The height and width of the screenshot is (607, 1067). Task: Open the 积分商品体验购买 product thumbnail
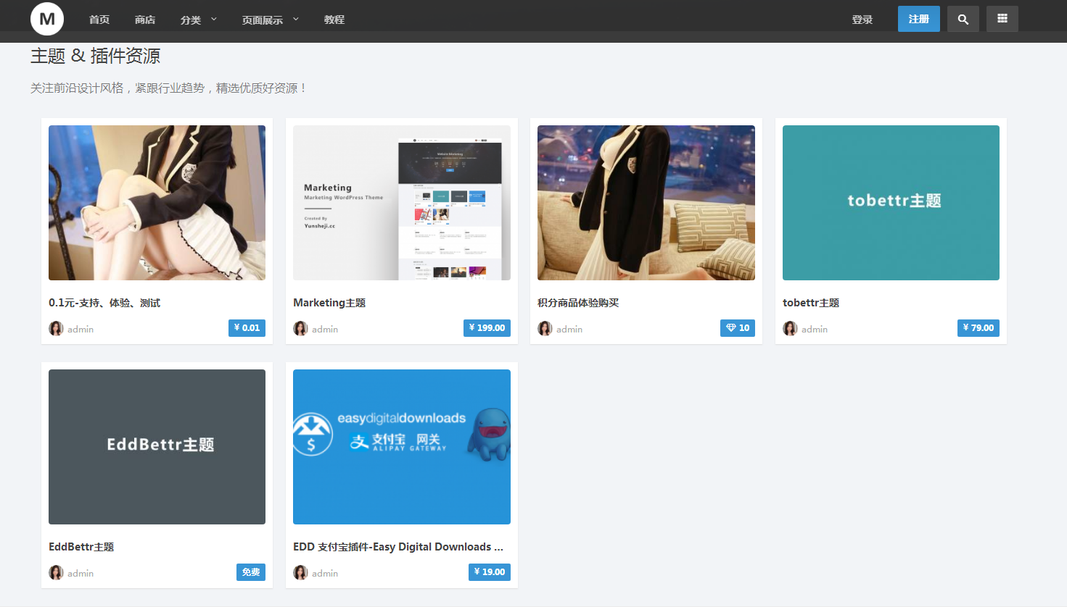pyautogui.click(x=646, y=203)
